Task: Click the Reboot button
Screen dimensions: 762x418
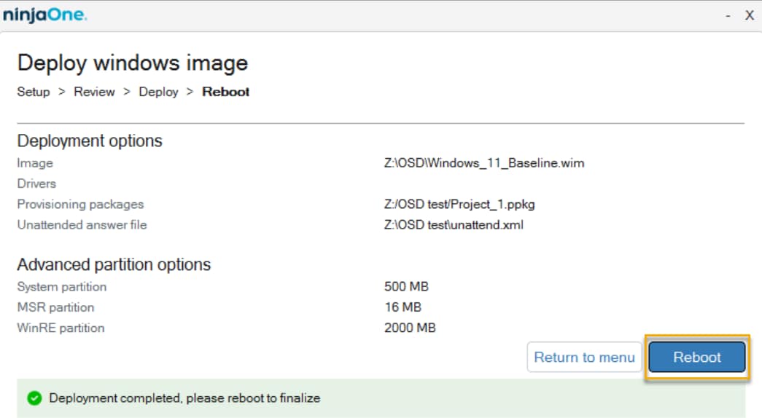Action: [x=696, y=358]
